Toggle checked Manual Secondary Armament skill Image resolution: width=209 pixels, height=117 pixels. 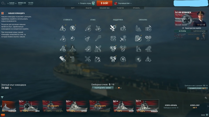tap(113, 59)
